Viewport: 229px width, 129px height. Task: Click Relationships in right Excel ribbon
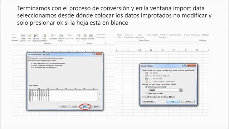click(x=175, y=35)
